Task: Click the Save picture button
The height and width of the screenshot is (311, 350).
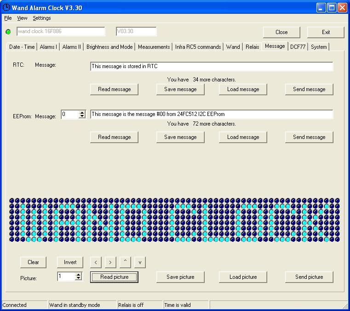Action: pyautogui.click(x=180, y=277)
